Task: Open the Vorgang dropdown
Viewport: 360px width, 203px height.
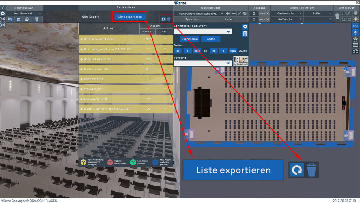Action: (x=203, y=63)
